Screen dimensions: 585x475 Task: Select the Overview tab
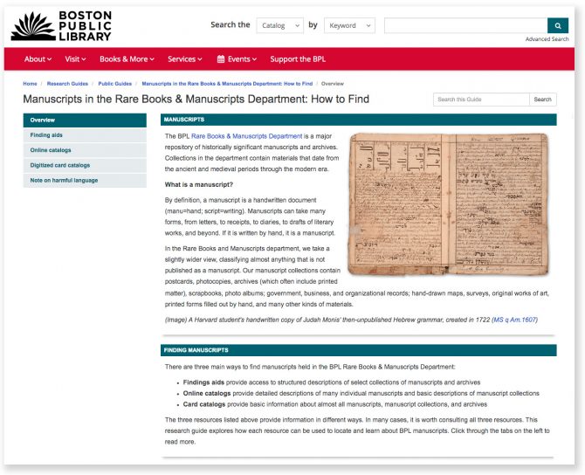[x=85, y=120]
